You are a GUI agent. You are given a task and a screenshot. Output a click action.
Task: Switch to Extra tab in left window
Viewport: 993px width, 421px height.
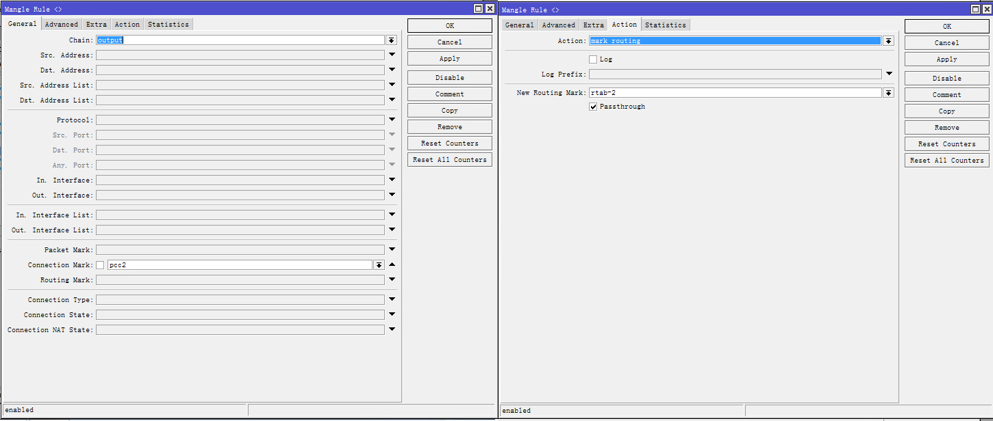[x=96, y=25]
